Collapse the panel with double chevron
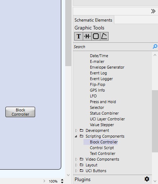This screenshot has height=184, width=158. tap(153, 11)
